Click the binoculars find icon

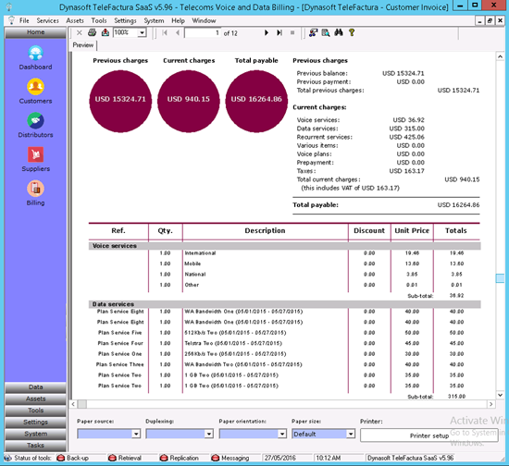(x=339, y=32)
